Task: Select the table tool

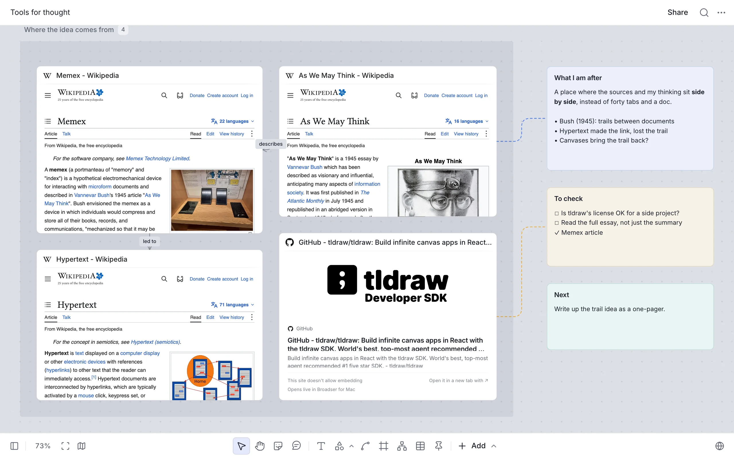Action: [420, 446]
